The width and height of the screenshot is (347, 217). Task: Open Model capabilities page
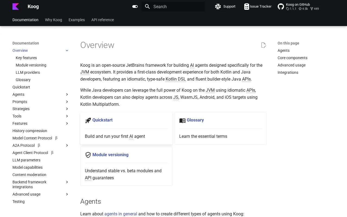pos(27,167)
